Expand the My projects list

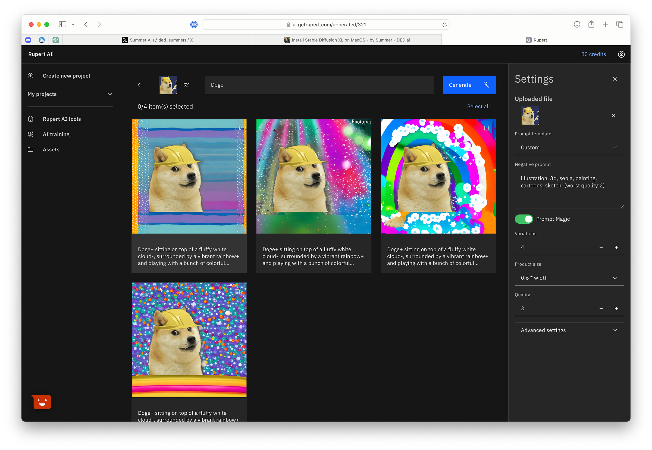70,94
